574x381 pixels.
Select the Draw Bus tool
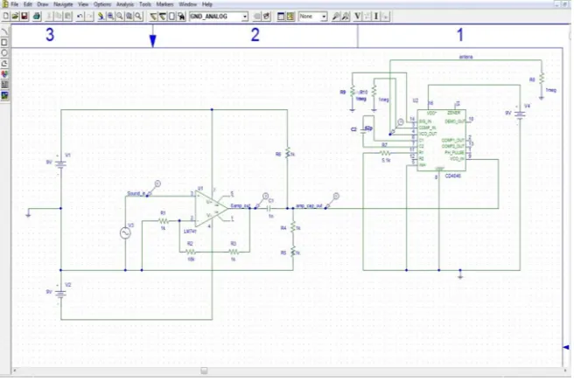pyautogui.click(x=163, y=17)
